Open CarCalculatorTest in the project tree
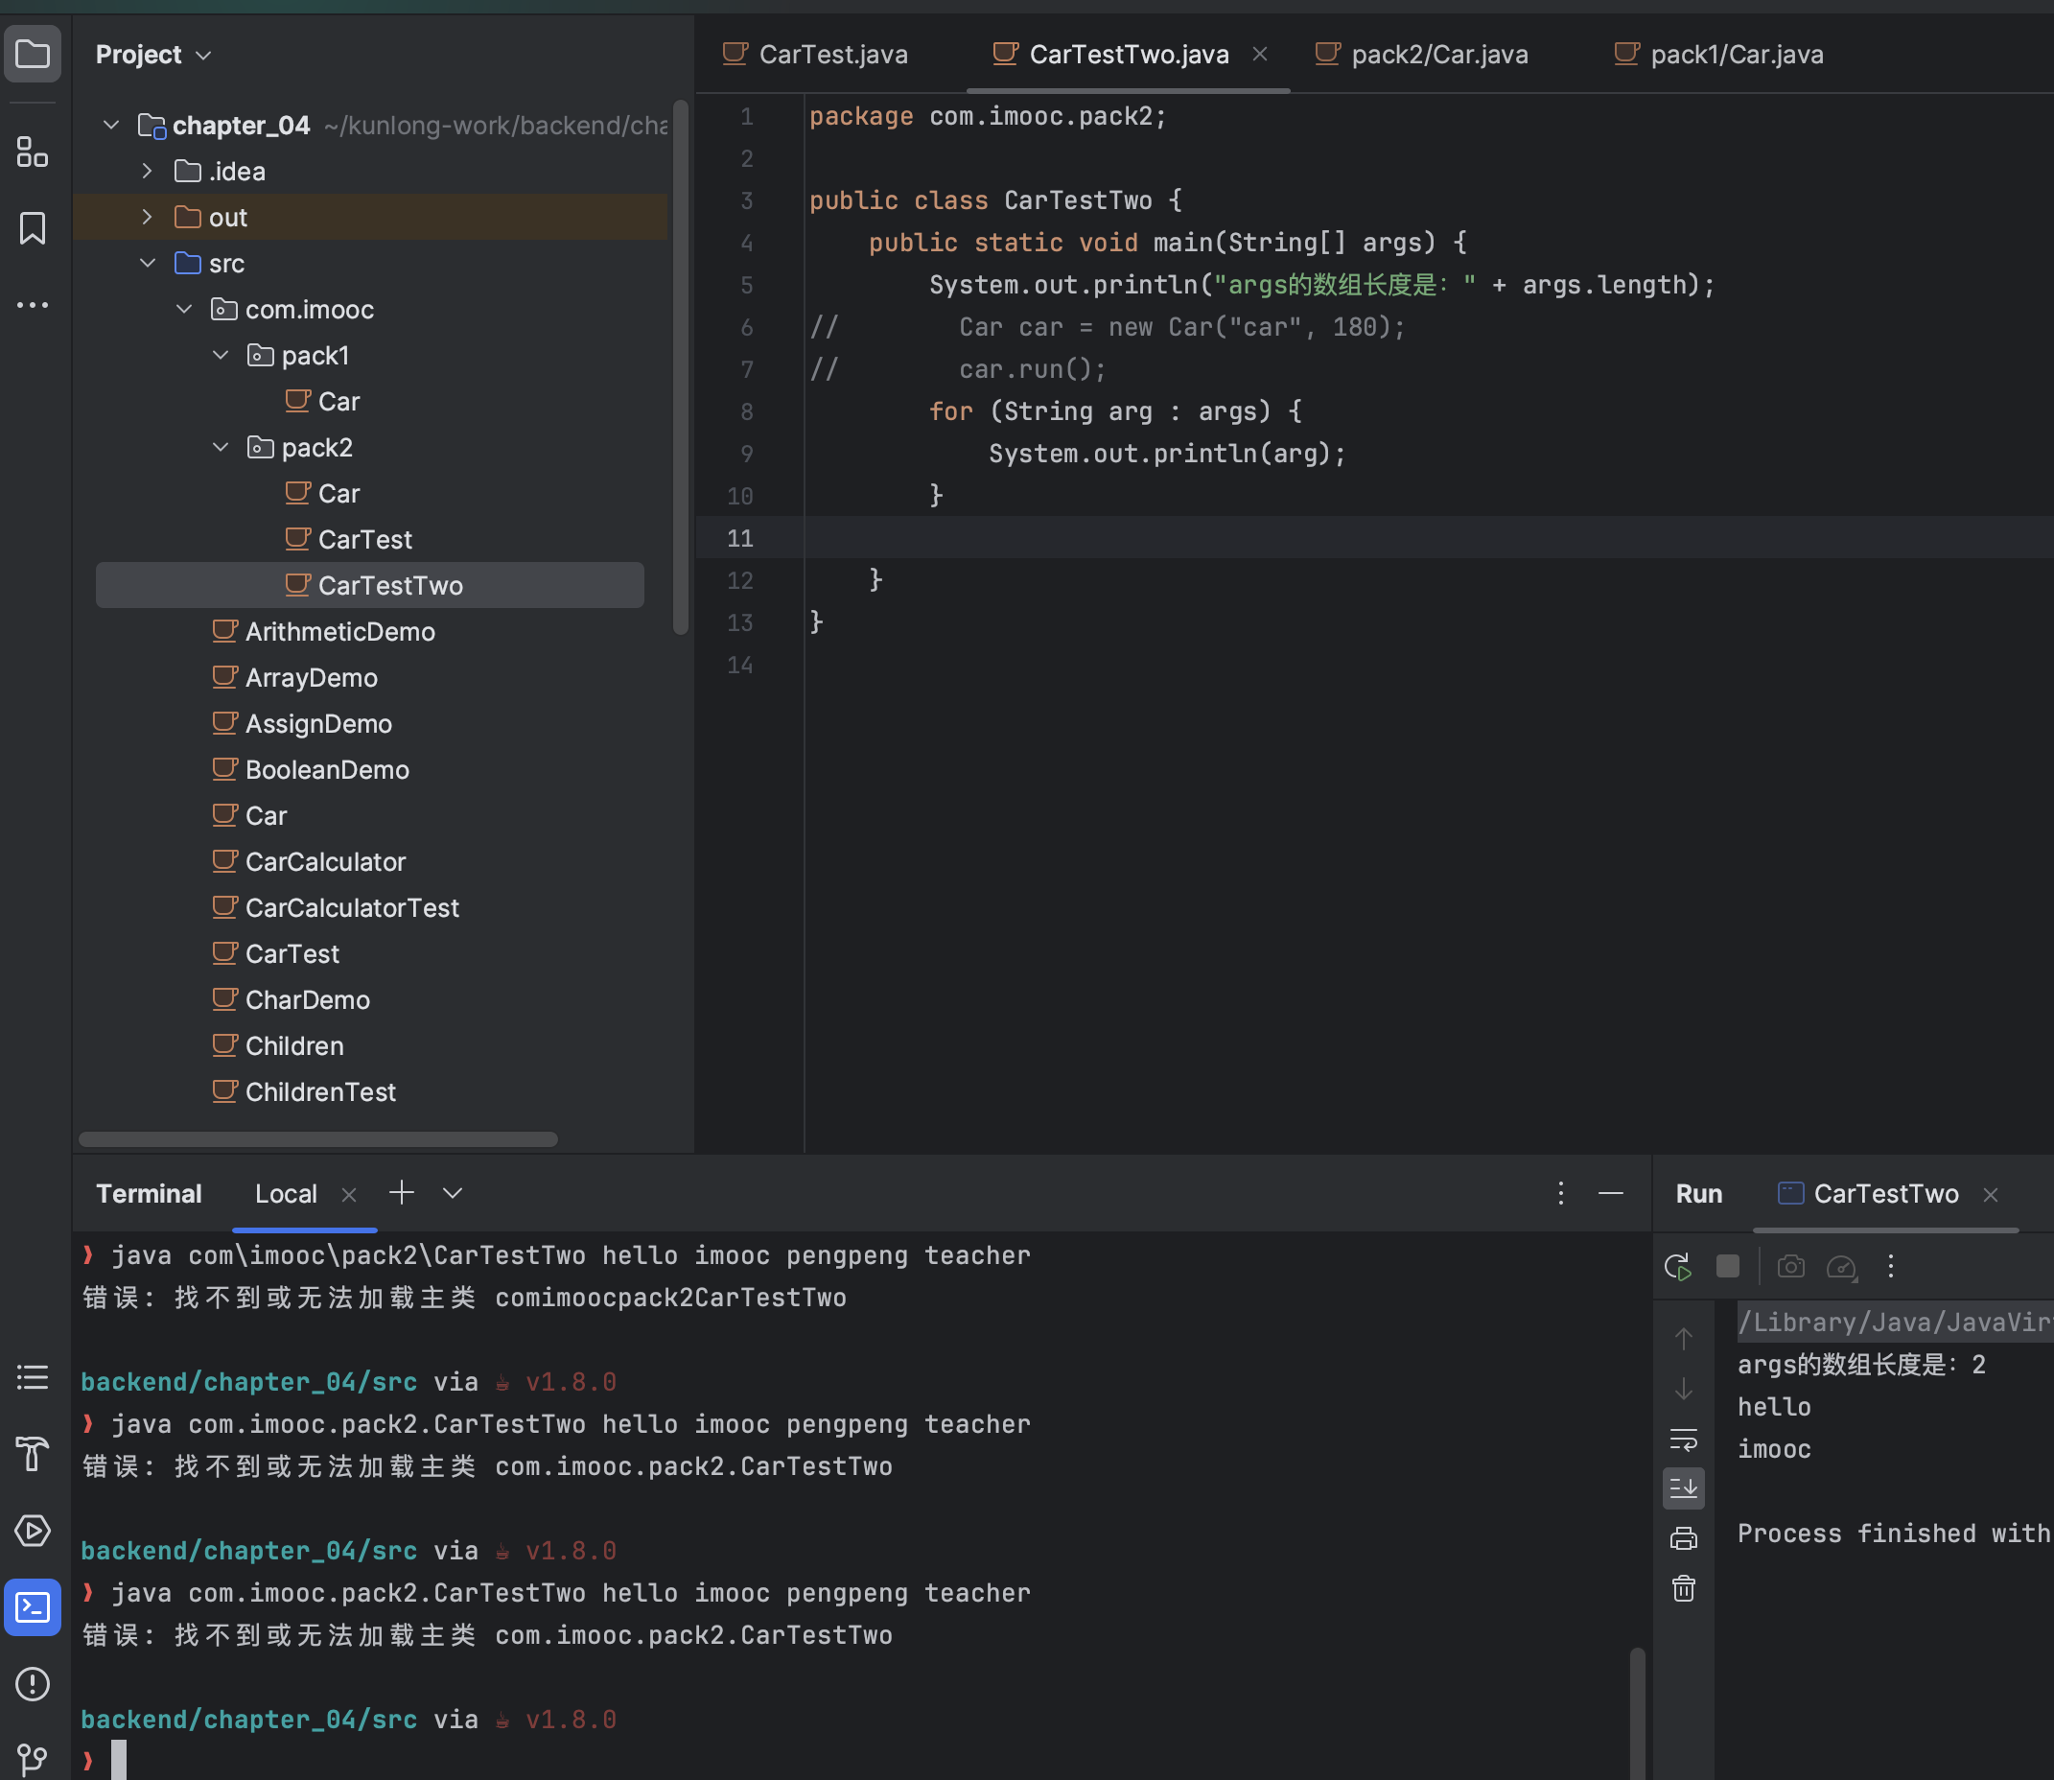2054x1780 pixels. (x=336, y=908)
